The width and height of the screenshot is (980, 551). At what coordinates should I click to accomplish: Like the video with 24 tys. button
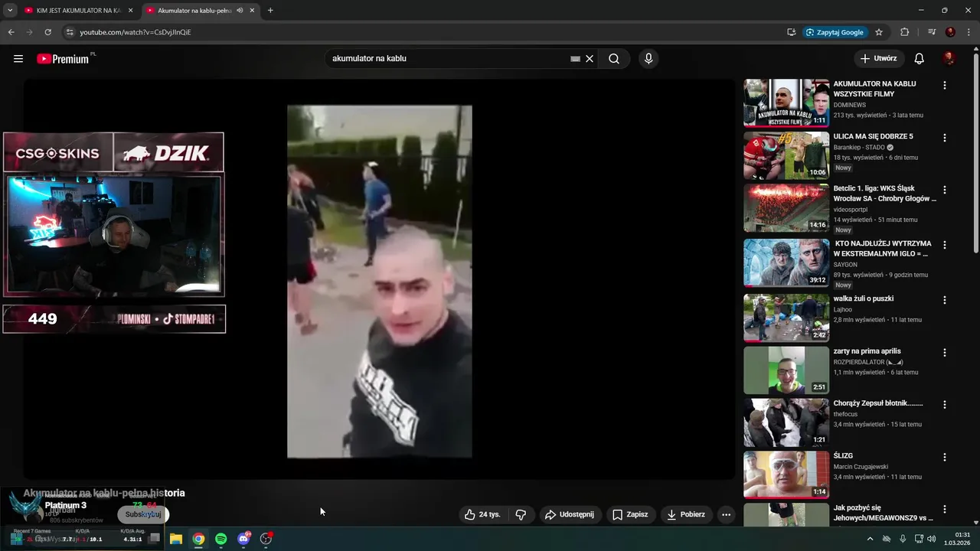[482, 515]
